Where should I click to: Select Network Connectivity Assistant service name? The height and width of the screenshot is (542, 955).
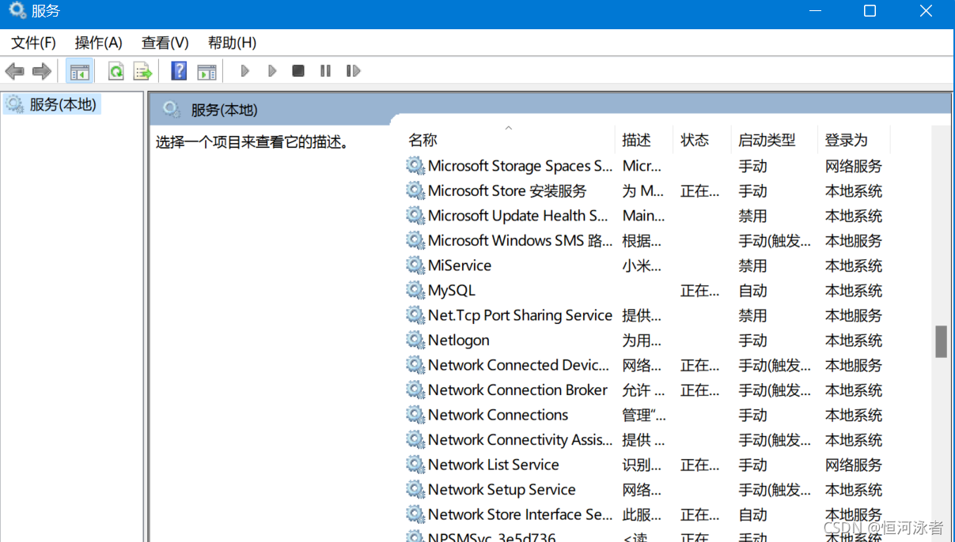click(521, 440)
